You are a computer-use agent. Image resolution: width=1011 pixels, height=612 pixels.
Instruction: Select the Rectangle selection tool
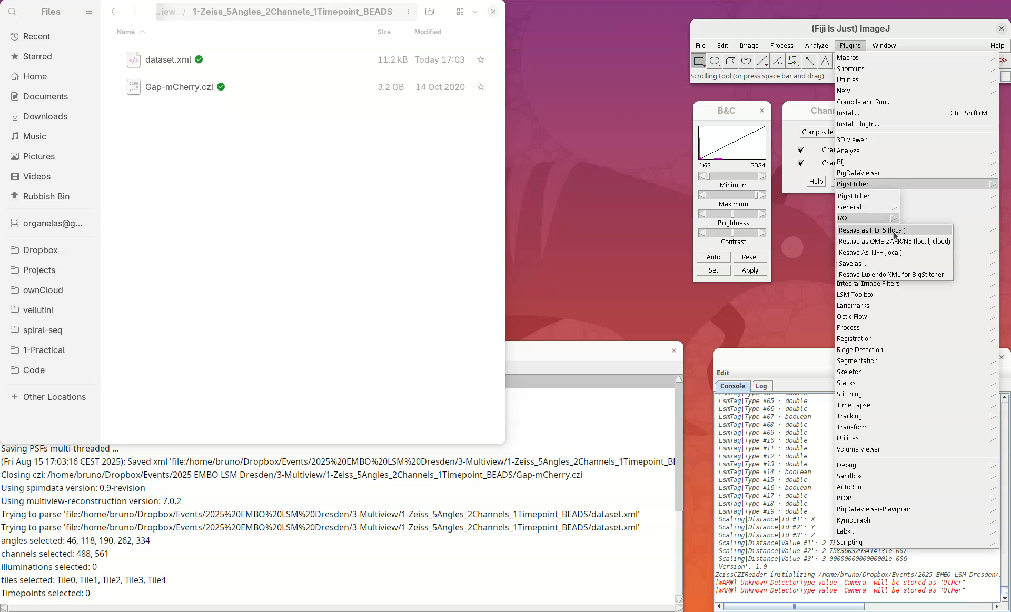pyautogui.click(x=699, y=61)
